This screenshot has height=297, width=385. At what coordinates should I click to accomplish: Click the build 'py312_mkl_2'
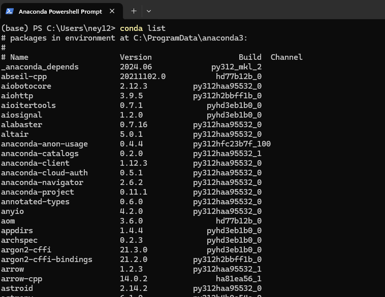tap(236, 67)
